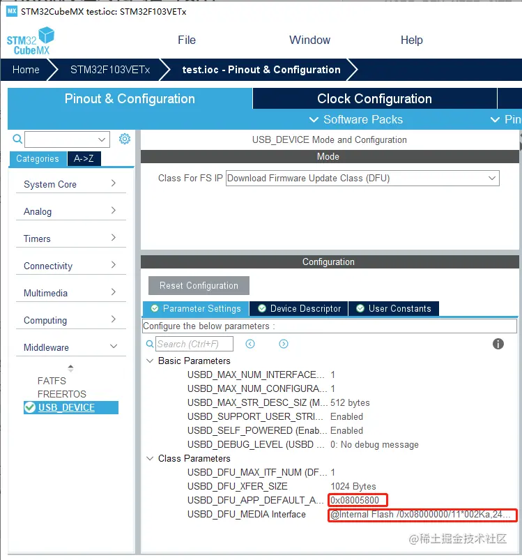Click the 512 bytes descriptor size value

[350, 402]
